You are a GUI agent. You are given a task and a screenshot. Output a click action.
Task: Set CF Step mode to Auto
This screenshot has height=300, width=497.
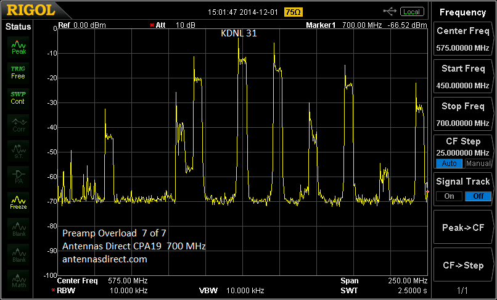(x=449, y=164)
